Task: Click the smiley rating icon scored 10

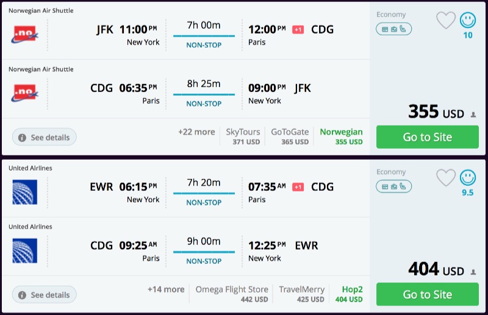Action: 468,20
